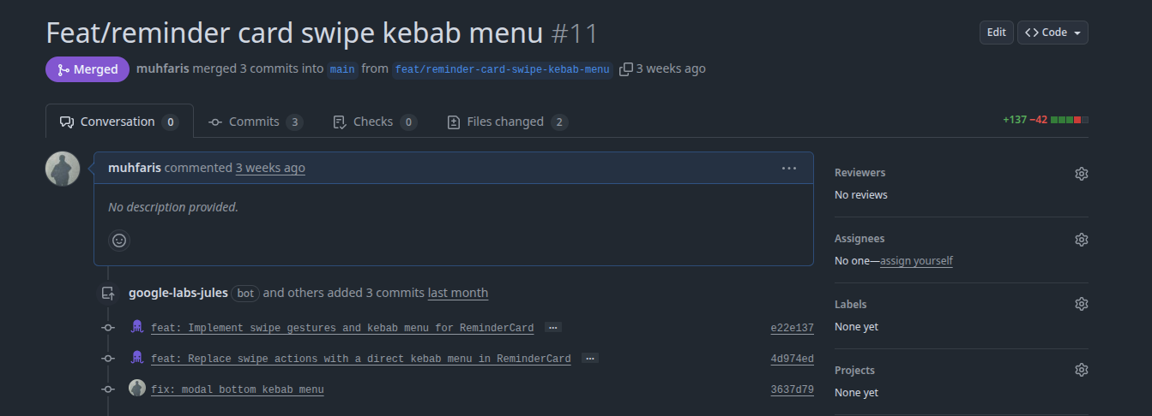The height and width of the screenshot is (416, 1152).
Task: Open 'fix: modal bottom kebab menu' commit
Action: (238, 389)
